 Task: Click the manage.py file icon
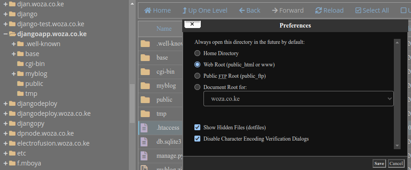pyautogui.click(x=144, y=156)
